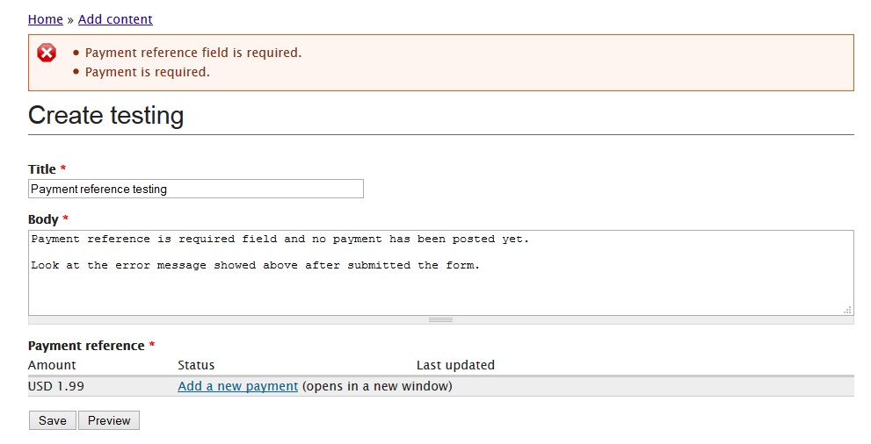Screen dimensions: 871x444
Task: Click the red error X icon
Action: [47, 54]
